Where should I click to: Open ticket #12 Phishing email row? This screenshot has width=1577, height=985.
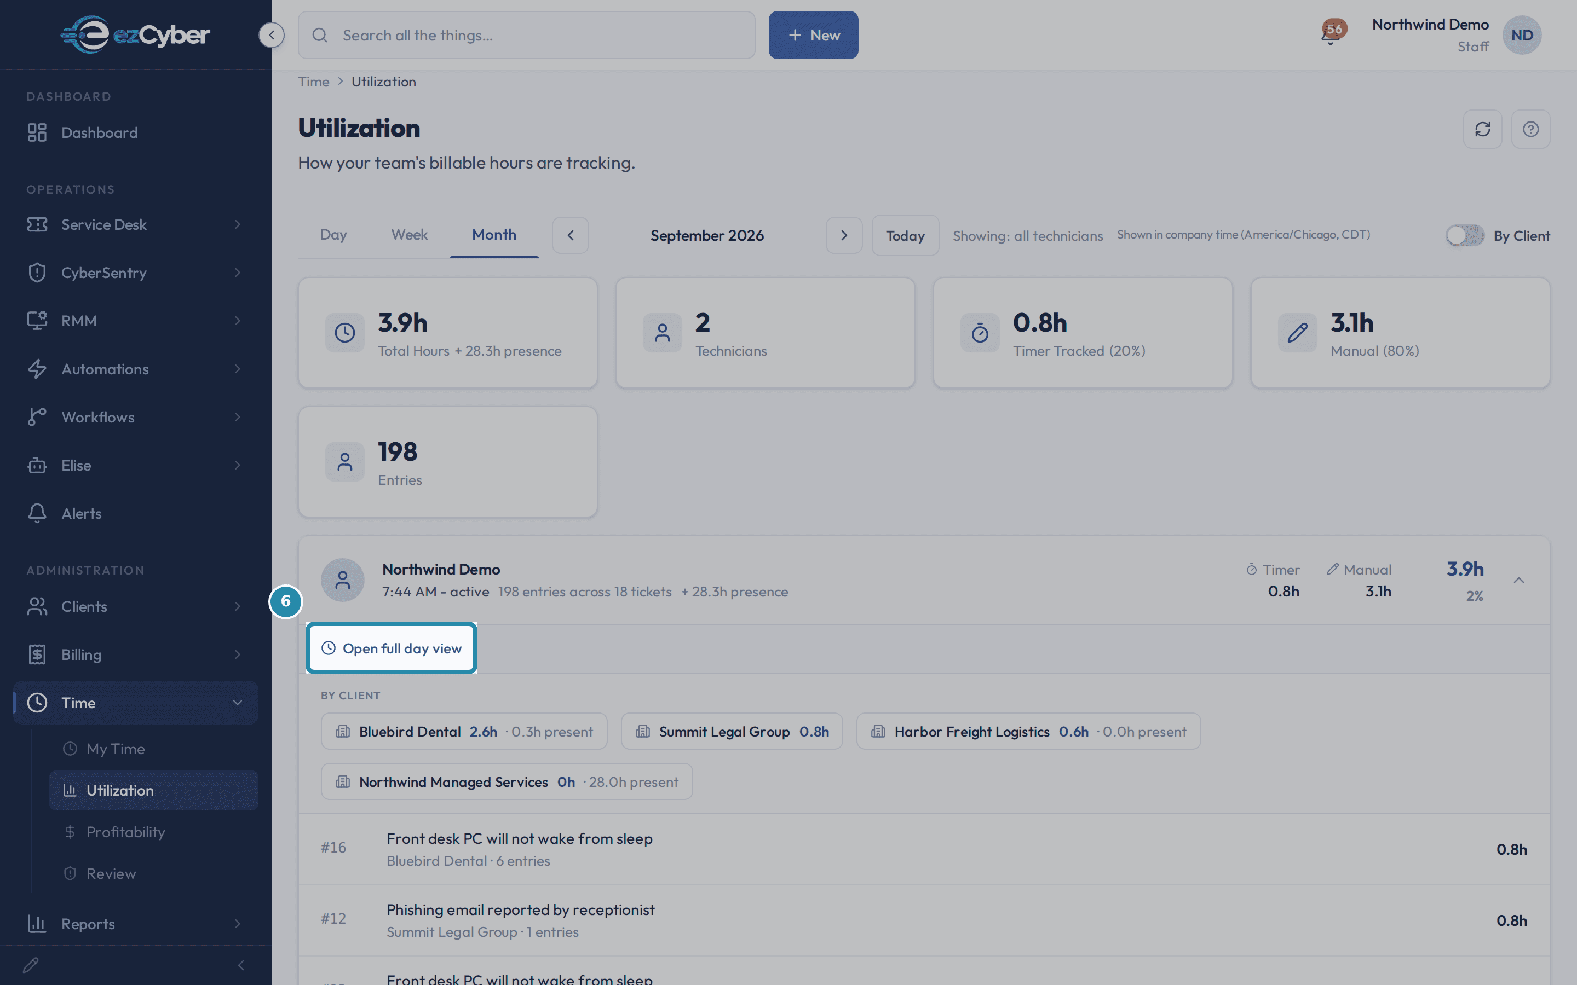[x=924, y=920]
